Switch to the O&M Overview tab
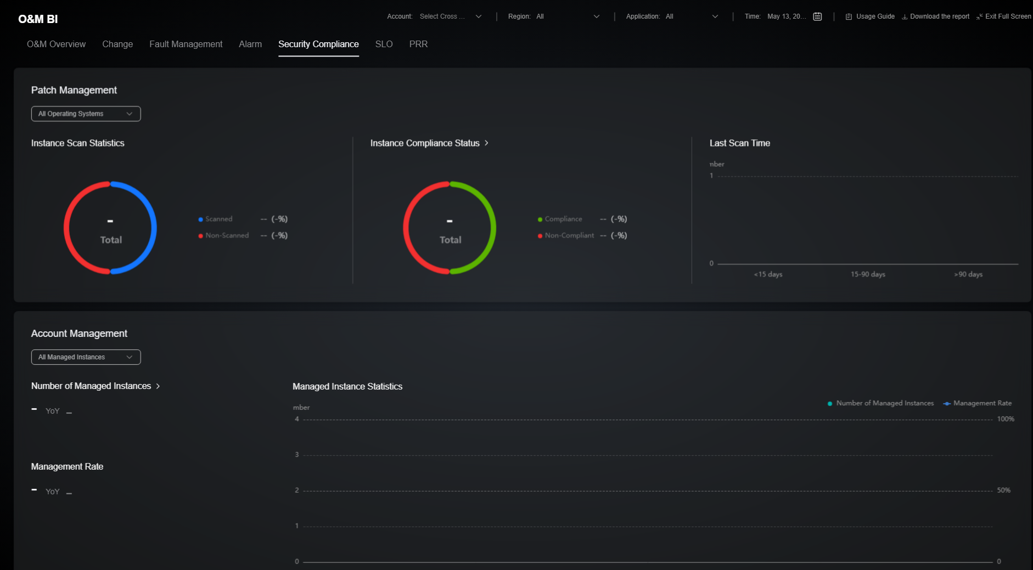Image resolution: width=1033 pixels, height=570 pixels. click(x=56, y=44)
